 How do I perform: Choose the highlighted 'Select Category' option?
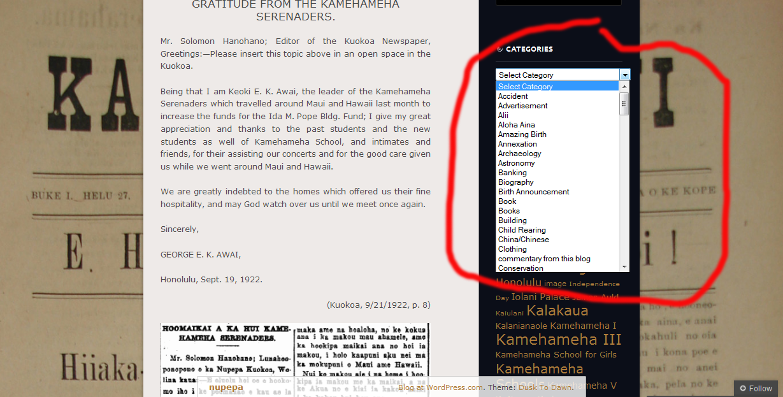click(526, 87)
